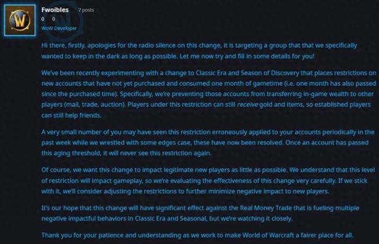Select the WoW Developer title label
This screenshot has height=244, width=379.
(x=59, y=28)
